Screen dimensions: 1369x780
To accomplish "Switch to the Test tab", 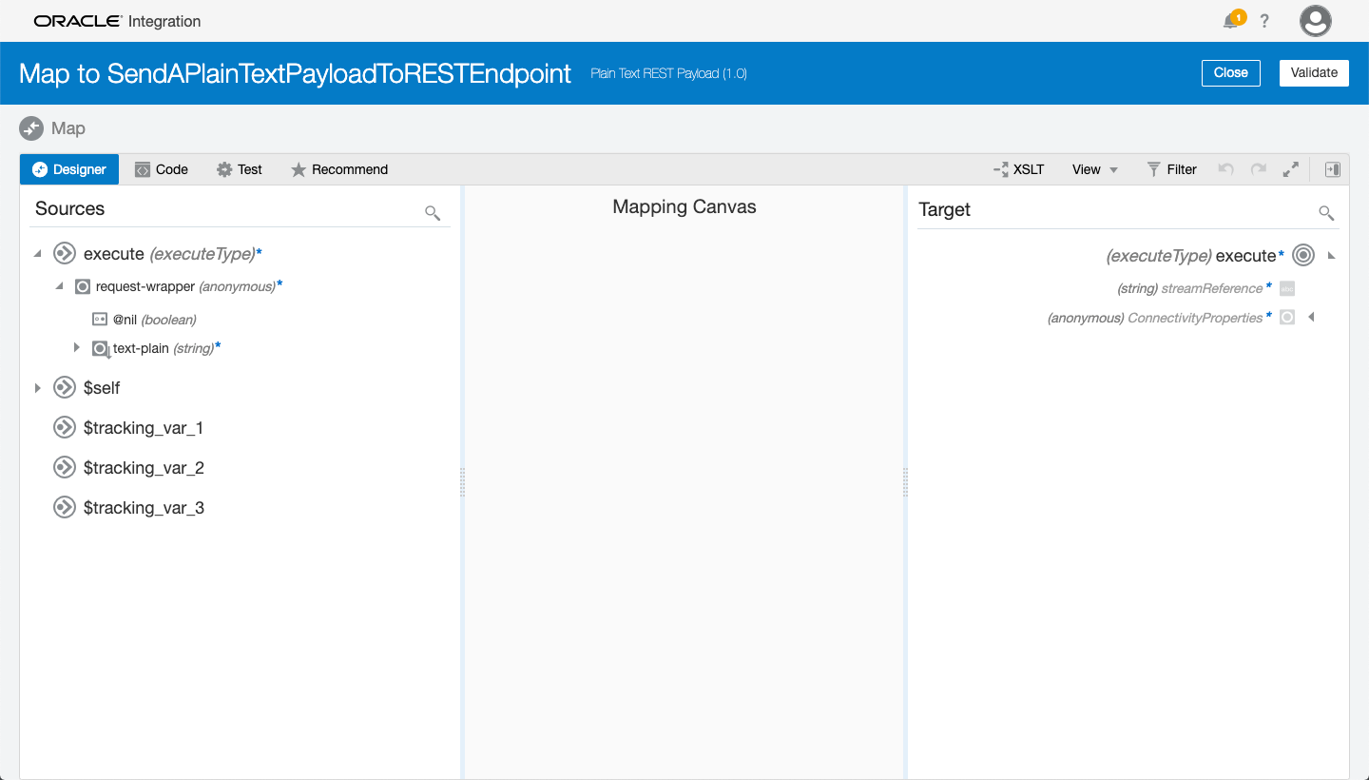I will (x=240, y=169).
